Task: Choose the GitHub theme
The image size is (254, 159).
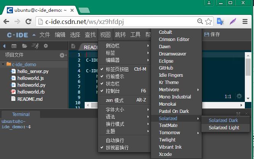Action: click(x=177, y=68)
